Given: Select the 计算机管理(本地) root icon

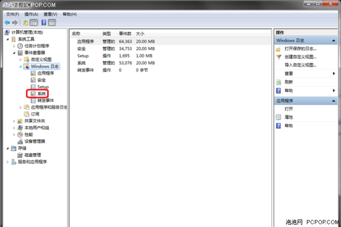Looking at the screenshot, I should pyautogui.click(x=7, y=32).
